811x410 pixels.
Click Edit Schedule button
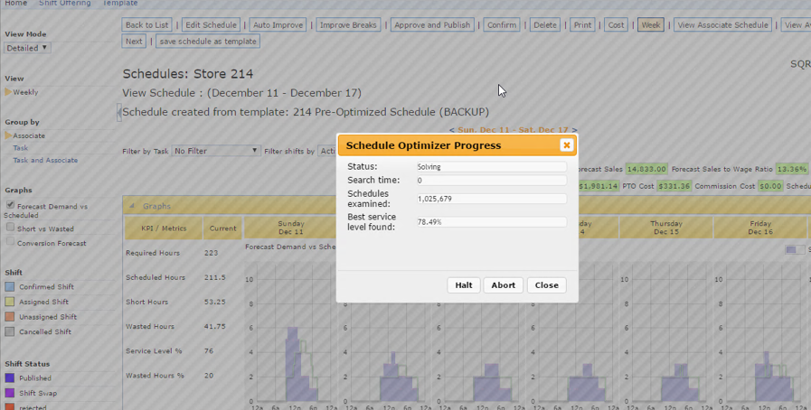click(x=211, y=24)
